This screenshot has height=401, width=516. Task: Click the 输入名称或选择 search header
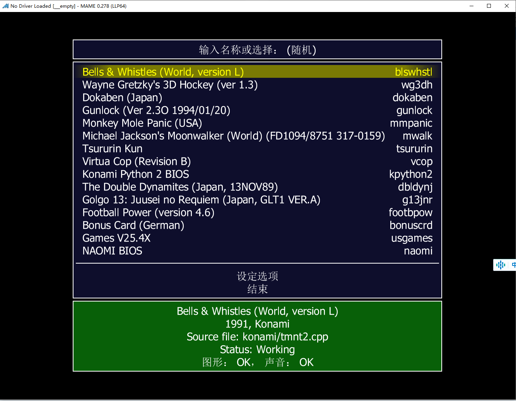click(x=257, y=50)
